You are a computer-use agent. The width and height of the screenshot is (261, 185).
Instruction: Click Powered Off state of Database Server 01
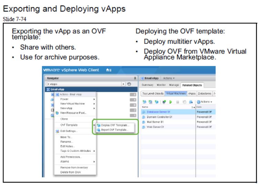204,112
